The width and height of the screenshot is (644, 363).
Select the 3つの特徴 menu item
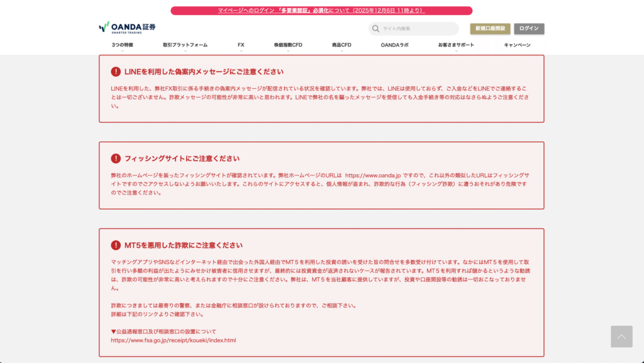click(124, 45)
